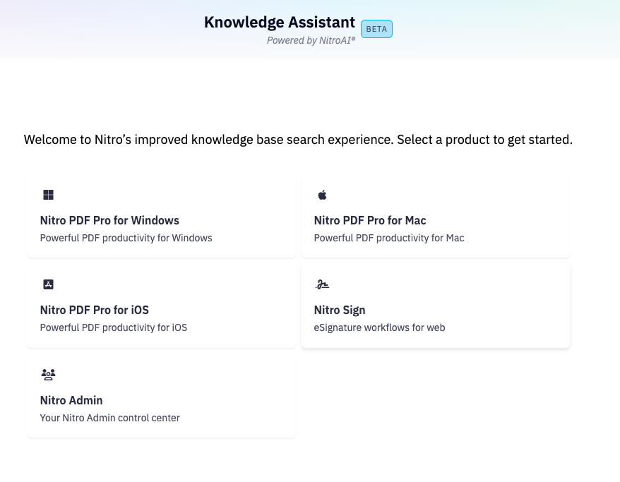This screenshot has height=482, width=620.
Task: Open Nitro PDF Pro for Mac title
Action: point(370,220)
